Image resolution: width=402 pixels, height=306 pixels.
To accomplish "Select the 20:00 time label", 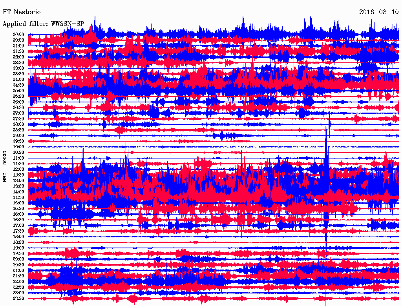I will [18, 259].
